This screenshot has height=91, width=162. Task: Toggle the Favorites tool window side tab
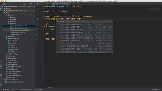(1, 82)
